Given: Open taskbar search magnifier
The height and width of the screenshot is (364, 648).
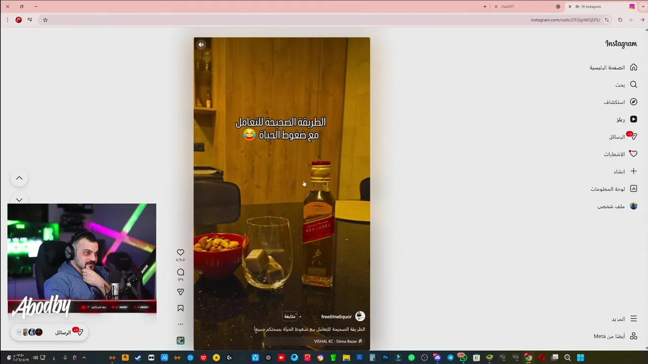Looking at the screenshot, I should [x=568, y=358].
